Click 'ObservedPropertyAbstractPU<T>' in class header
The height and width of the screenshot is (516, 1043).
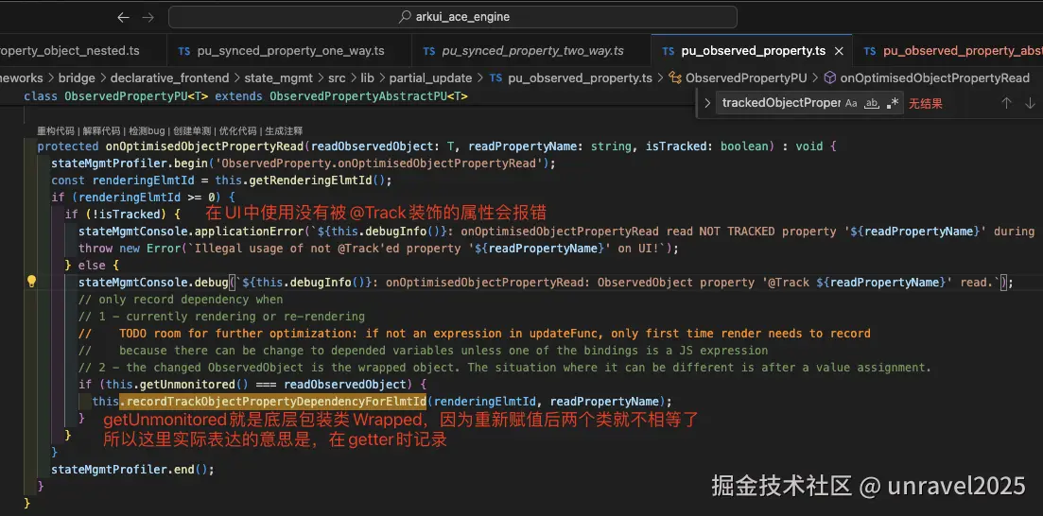[368, 97]
